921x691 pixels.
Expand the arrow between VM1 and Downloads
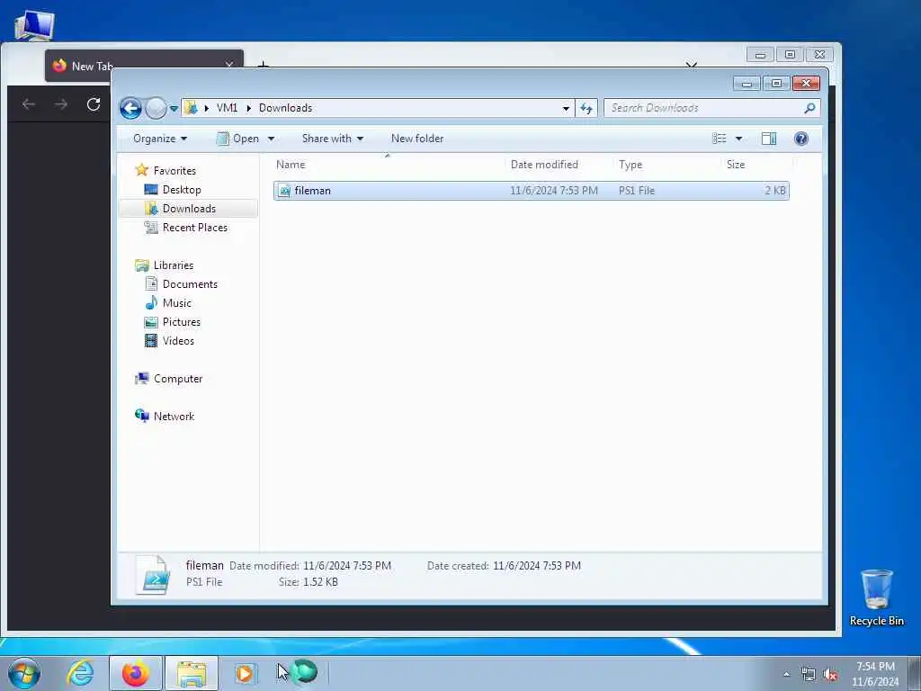click(248, 108)
